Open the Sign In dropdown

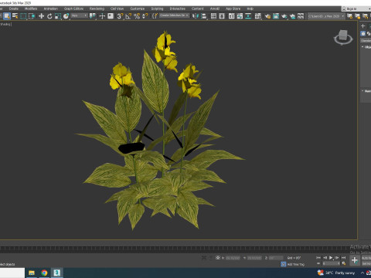pyautogui.click(x=356, y=8)
